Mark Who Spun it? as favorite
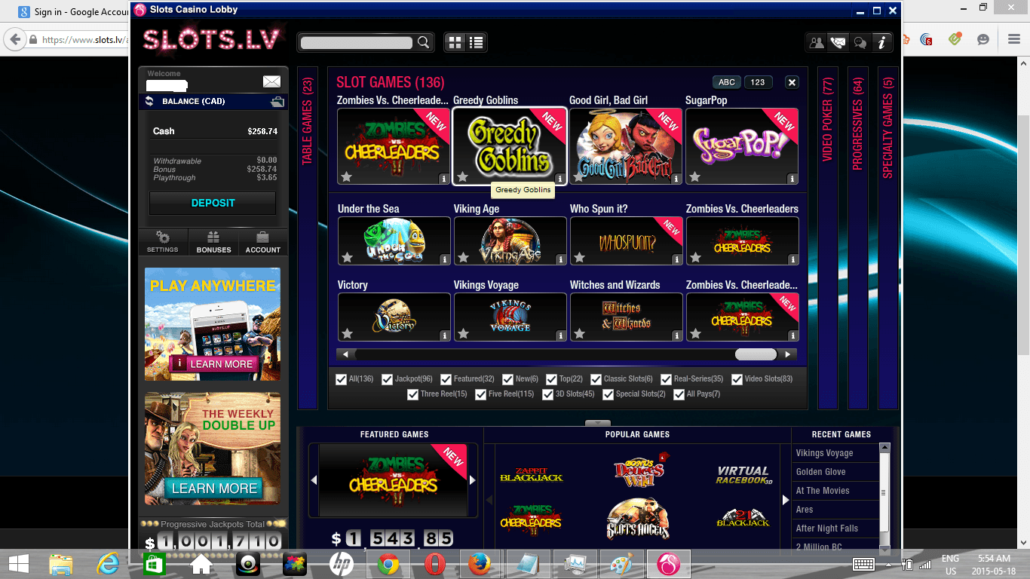1030x579 pixels. pyautogui.click(x=579, y=258)
